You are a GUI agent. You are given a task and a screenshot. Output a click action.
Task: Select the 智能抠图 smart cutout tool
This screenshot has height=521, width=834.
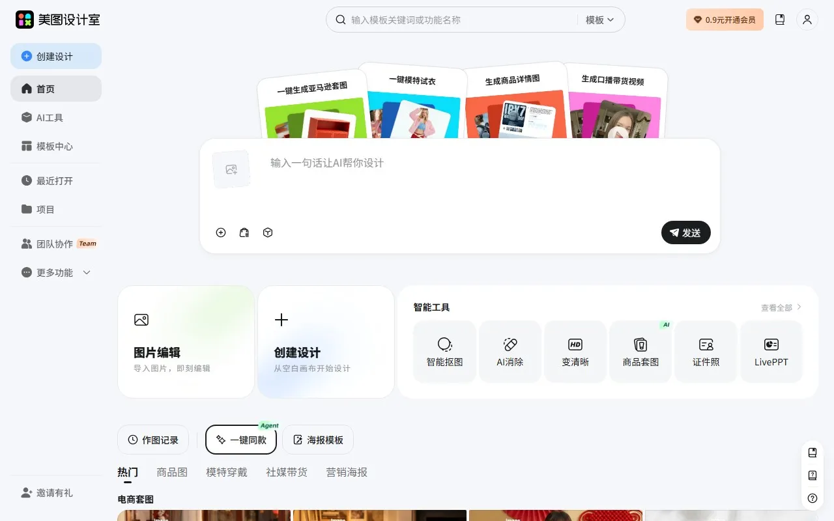[x=444, y=350]
